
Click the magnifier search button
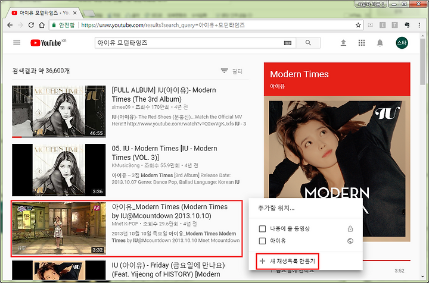pyautogui.click(x=308, y=43)
